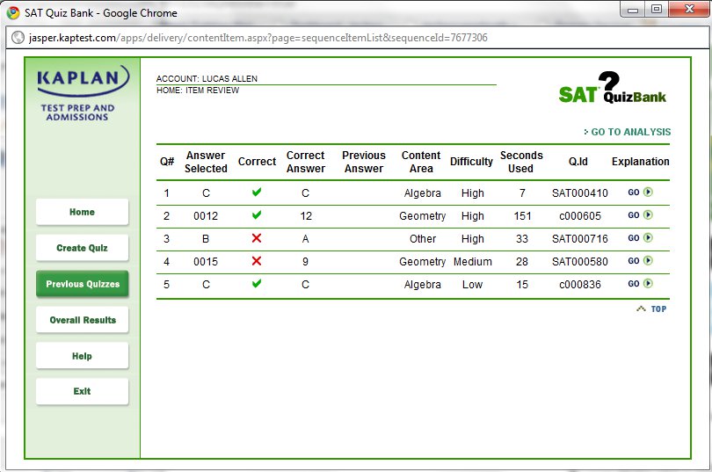The image size is (712, 472).
Task: Open explanation GO arrow for question 4
Action: [x=648, y=260]
